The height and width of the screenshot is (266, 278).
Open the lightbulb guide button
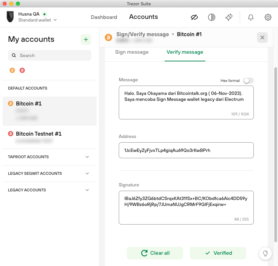tap(265, 253)
